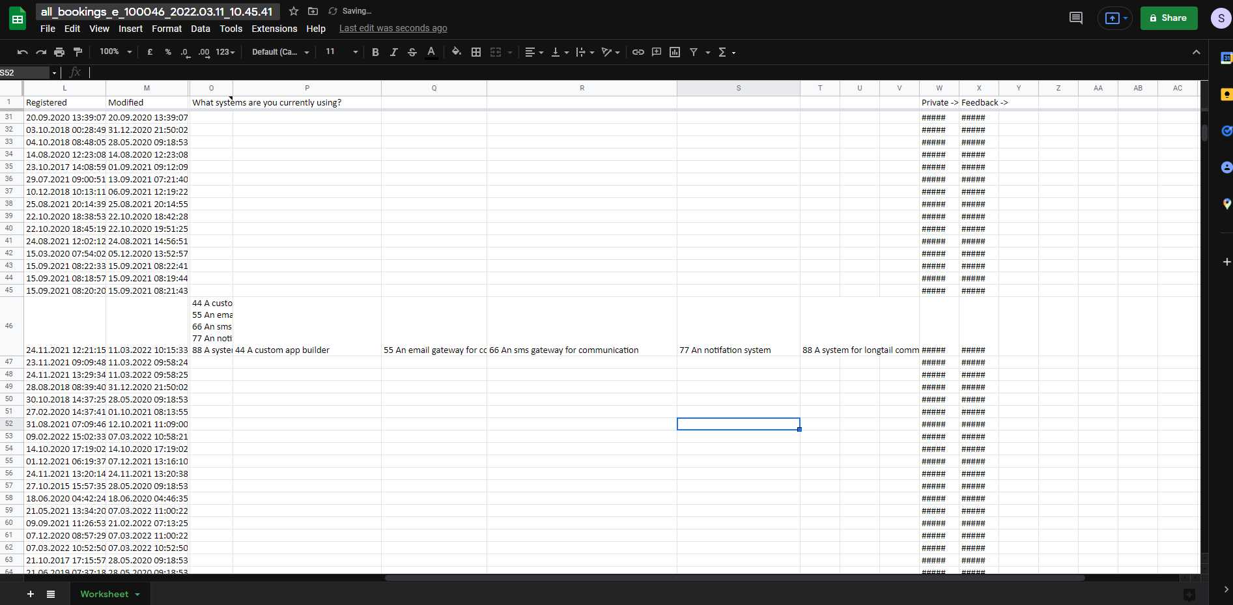Open comment history
1233x605 pixels.
(1076, 18)
